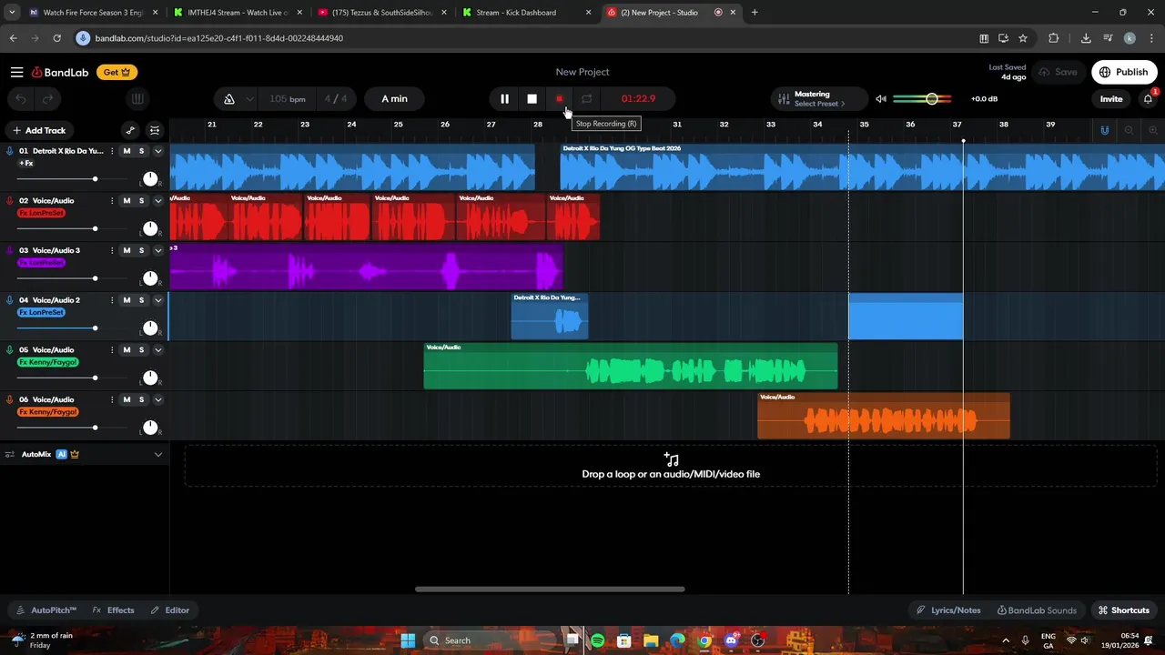The height and width of the screenshot is (655, 1165).
Task: Solo track 01 Detroit X Rio
Action: click(x=141, y=151)
